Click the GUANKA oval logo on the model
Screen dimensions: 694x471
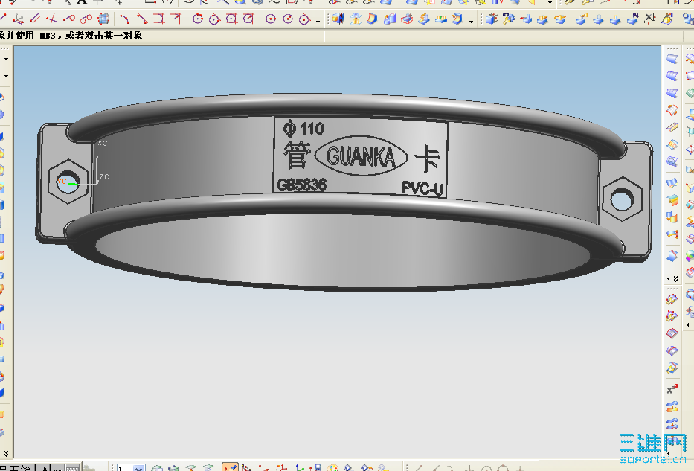coord(362,156)
